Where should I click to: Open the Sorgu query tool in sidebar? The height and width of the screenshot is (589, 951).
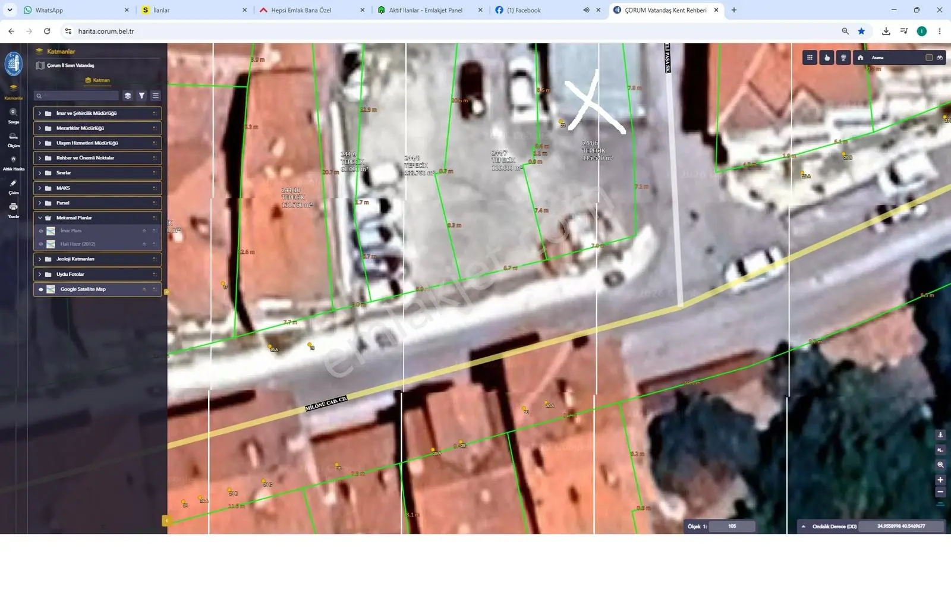pos(13,115)
